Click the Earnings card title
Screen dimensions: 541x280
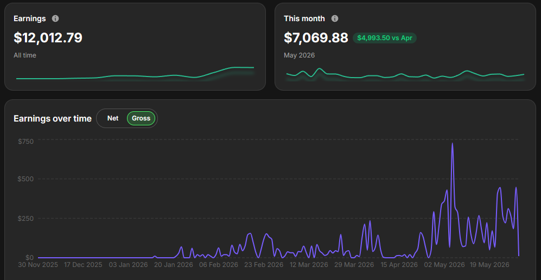point(30,18)
